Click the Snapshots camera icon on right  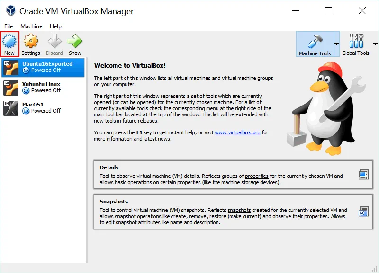tap(363, 211)
